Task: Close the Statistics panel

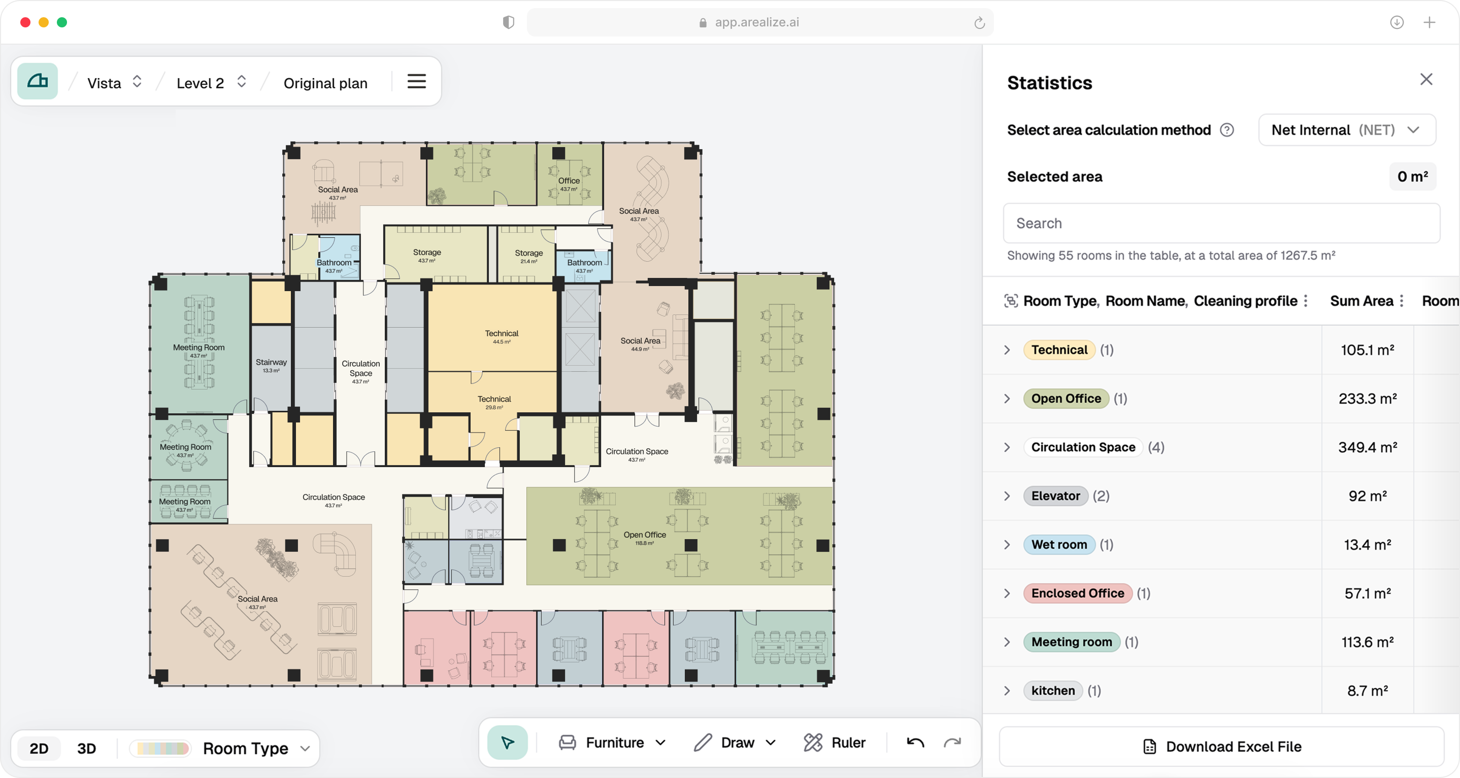Action: (x=1426, y=79)
